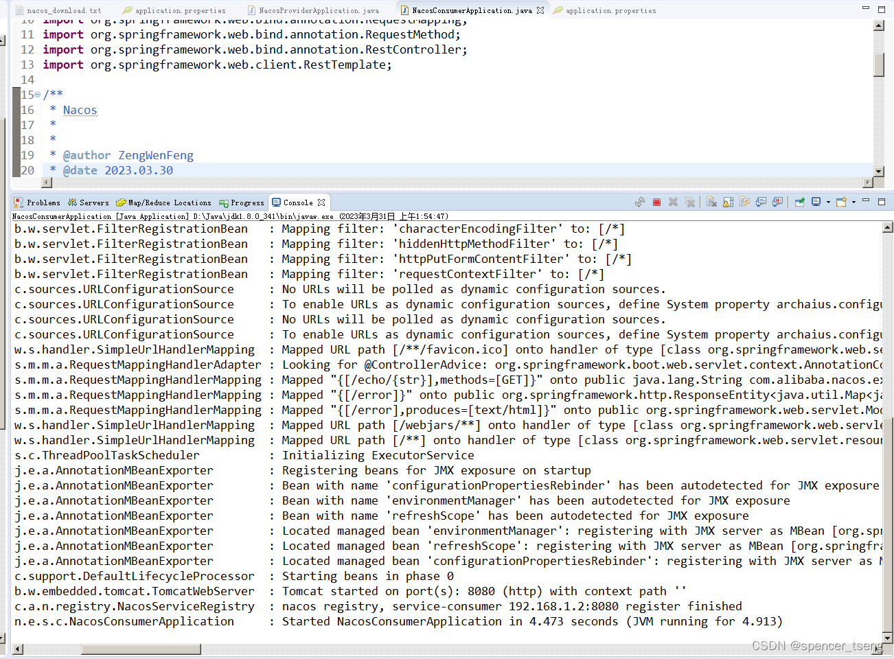Image resolution: width=894 pixels, height=659 pixels.
Task: Remove all terminated launches
Action: [690, 202]
